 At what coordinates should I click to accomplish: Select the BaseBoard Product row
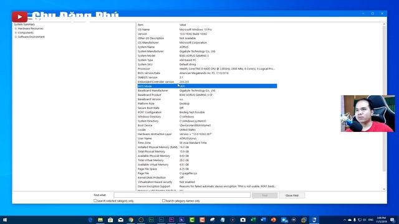click(x=207, y=95)
